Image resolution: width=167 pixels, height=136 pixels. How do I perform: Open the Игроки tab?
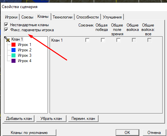11,17
